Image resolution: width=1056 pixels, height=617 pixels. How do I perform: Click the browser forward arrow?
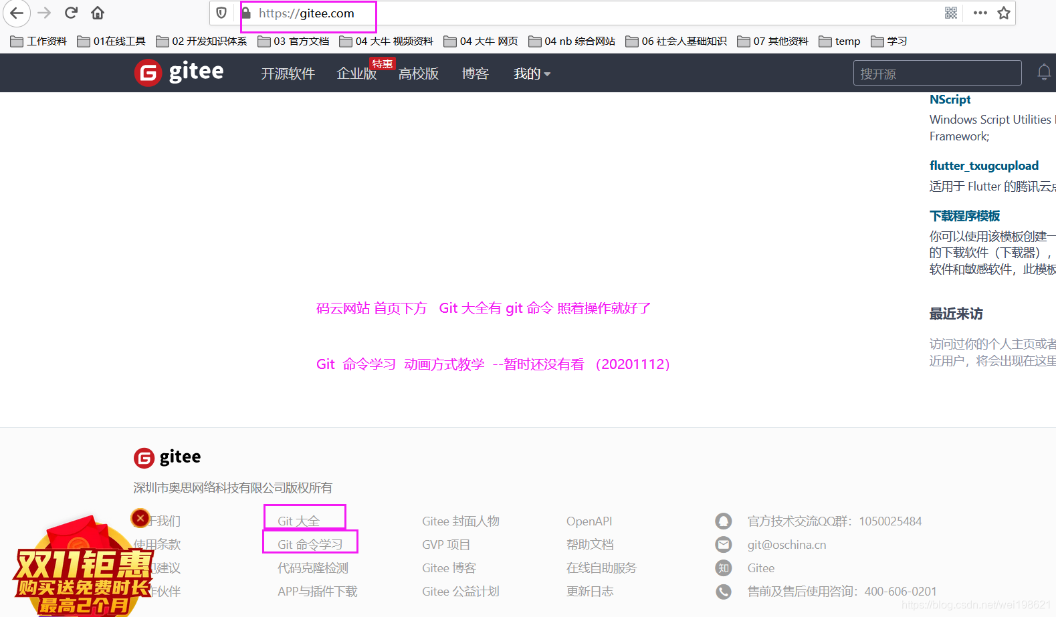click(x=44, y=13)
